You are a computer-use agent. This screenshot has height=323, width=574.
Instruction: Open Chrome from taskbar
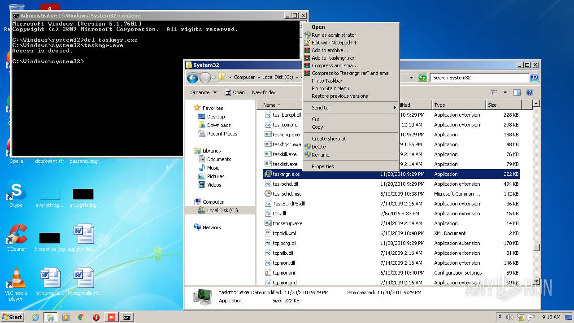(81, 317)
